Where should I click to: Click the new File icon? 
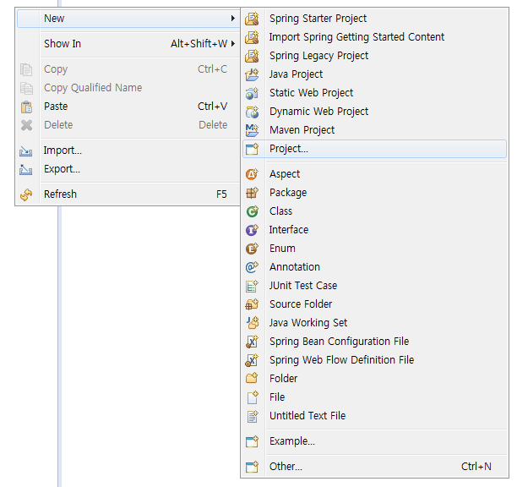(x=252, y=397)
